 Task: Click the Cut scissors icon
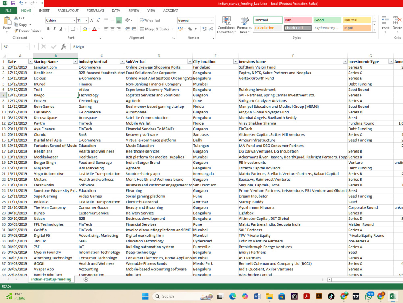(16, 18)
